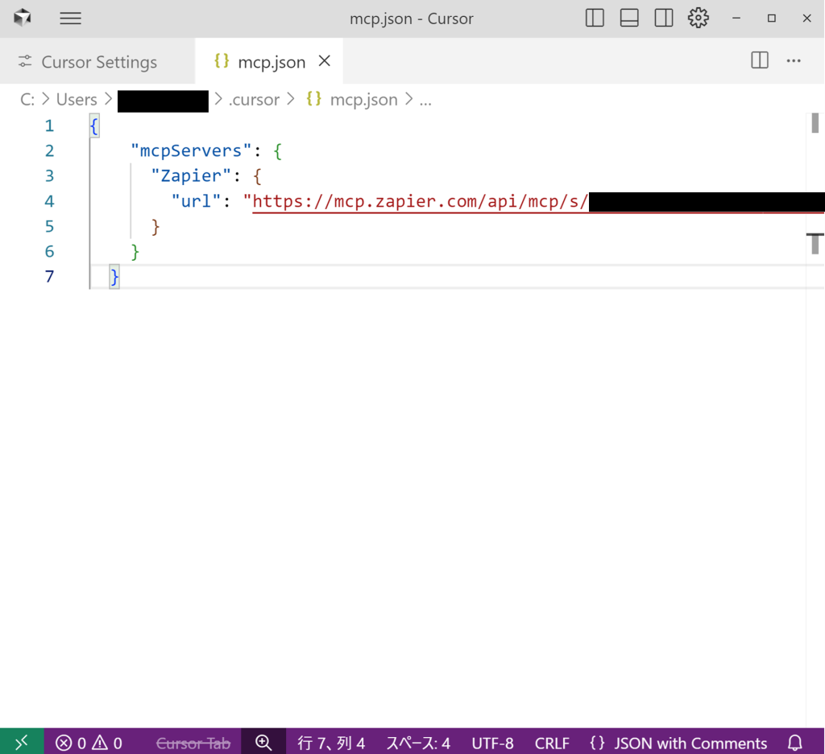Image resolution: width=825 pixels, height=754 pixels.
Task: Click the mcp.json breadcrumb item
Action: click(x=363, y=100)
